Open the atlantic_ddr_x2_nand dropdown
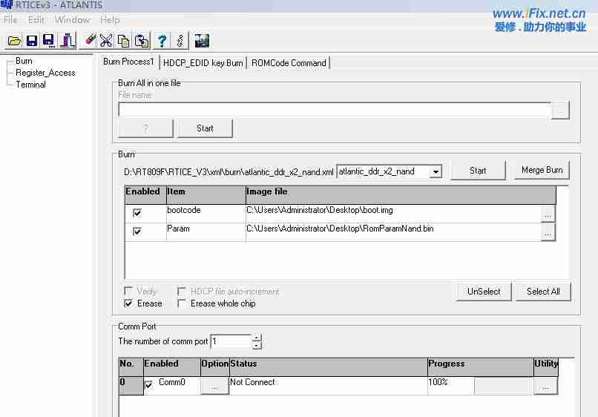Screen dimensions: 598x417 click(436, 172)
